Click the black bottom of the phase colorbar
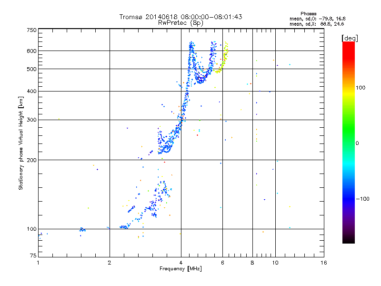The image size is (381, 286). point(349,240)
